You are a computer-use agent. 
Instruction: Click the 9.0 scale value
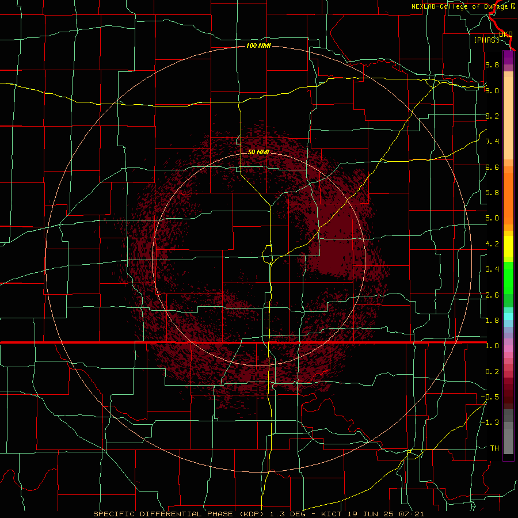pyautogui.click(x=492, y=90)
